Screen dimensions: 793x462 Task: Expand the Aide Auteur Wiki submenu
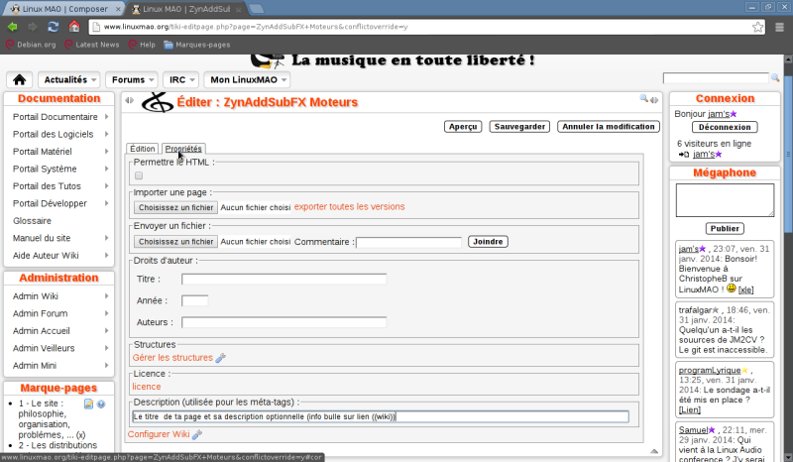point(106,255)
